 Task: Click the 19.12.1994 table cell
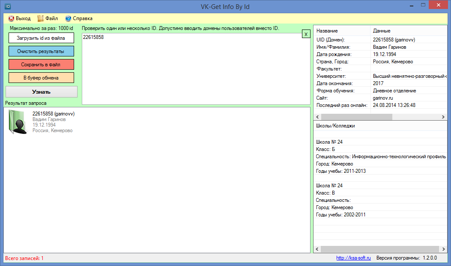click(385, 54)
